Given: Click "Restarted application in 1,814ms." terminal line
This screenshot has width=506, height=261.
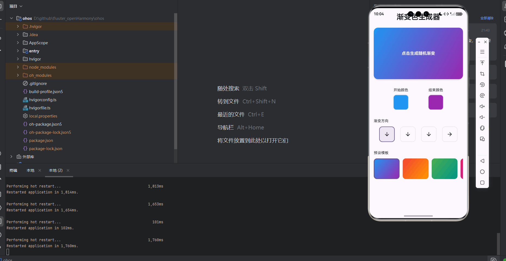Looking at the screenshot, I should tap(42, 192).
